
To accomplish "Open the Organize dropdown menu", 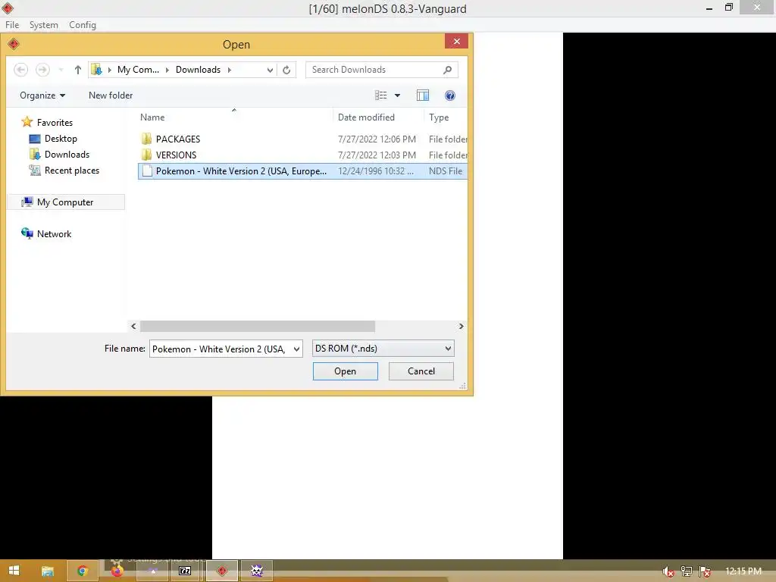I will tap(42, 95).
